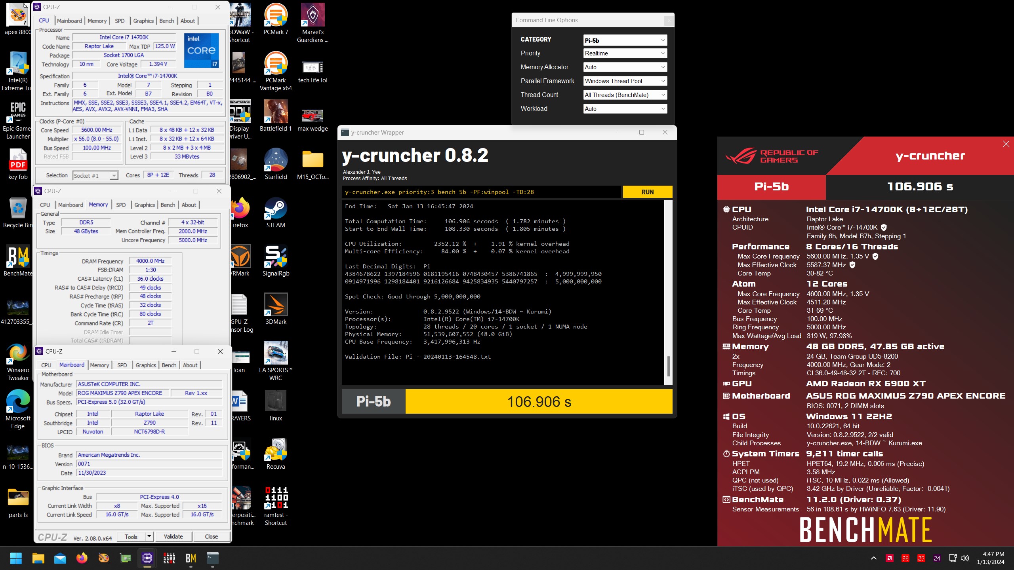Select About tab in Mainboard CPU-Z window
1014x570 pixels.
point(190,365)
